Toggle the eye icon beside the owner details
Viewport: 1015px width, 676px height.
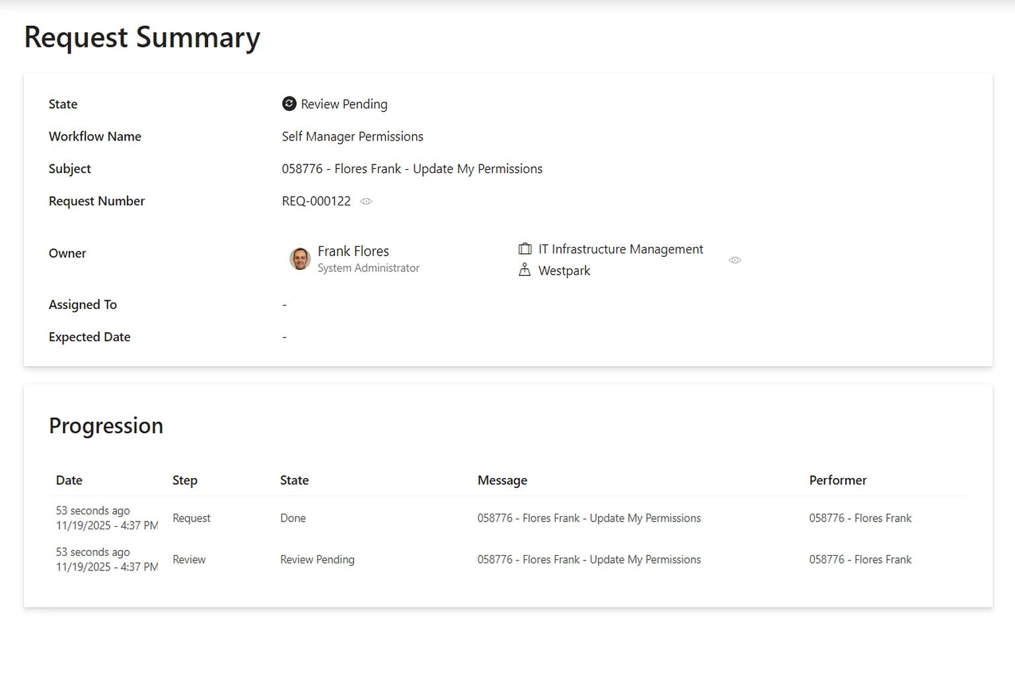(735, 260)
